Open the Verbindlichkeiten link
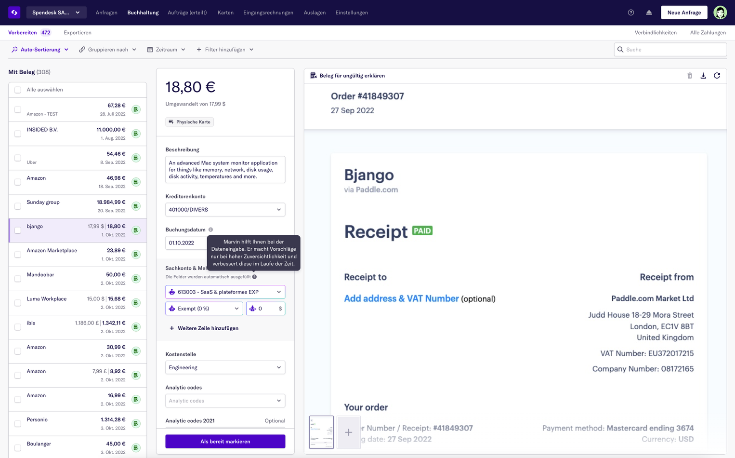The height and width of the screenshot is (458, 735). [x=656, y=33]
